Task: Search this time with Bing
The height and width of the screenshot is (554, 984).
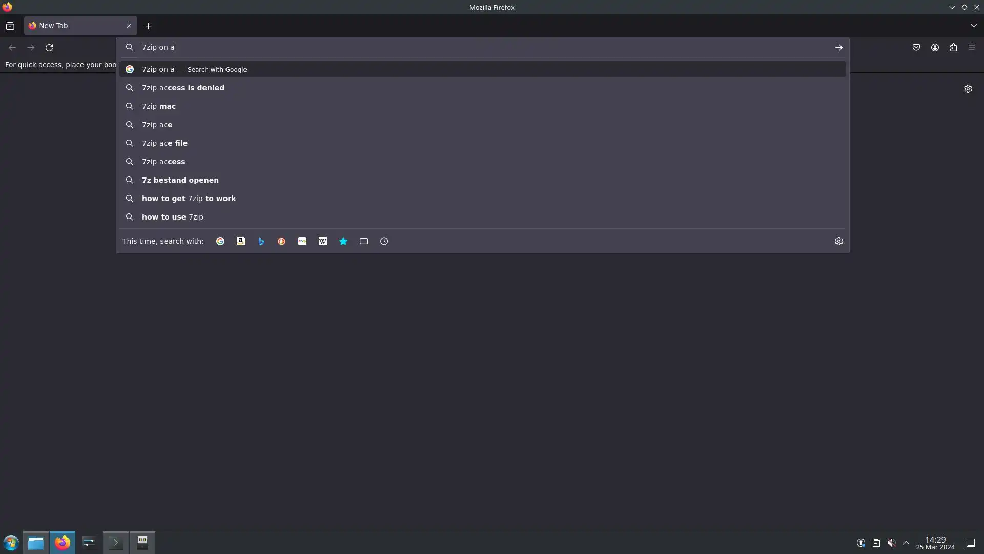Action: pos(261,241)
